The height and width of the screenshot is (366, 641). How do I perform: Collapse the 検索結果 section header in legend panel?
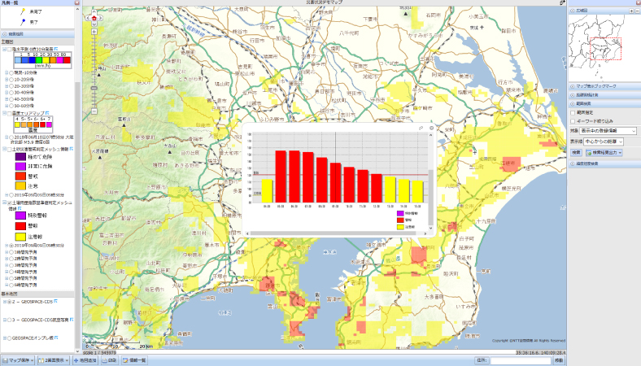point(37,34)
